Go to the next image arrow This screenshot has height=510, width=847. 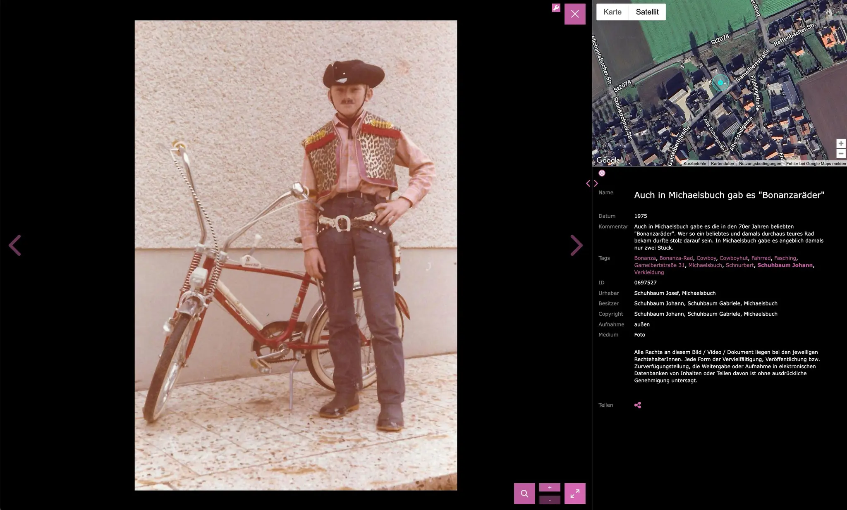[577, 245]
